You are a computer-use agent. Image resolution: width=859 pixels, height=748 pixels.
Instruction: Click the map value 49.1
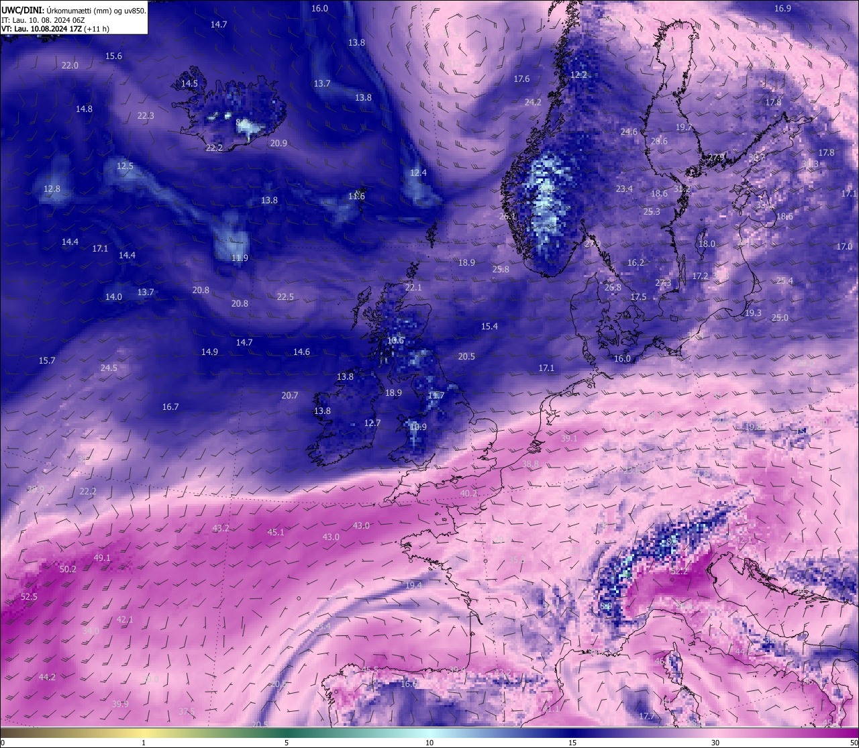point(102,558)
